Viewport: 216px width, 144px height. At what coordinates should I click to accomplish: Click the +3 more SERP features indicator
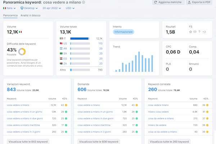[x=204, y=32]
